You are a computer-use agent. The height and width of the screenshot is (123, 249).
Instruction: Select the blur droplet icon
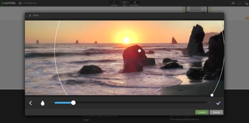point(43,103)
